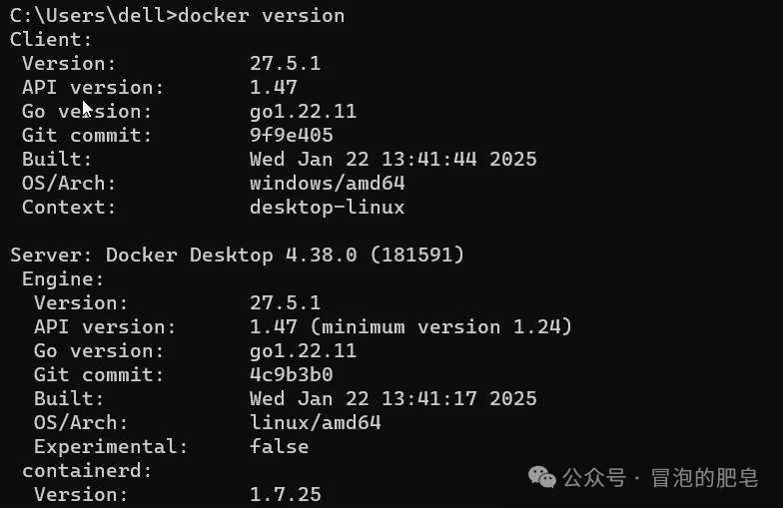Click the Server Git commit 4c9b3b0

coord(291,374)
